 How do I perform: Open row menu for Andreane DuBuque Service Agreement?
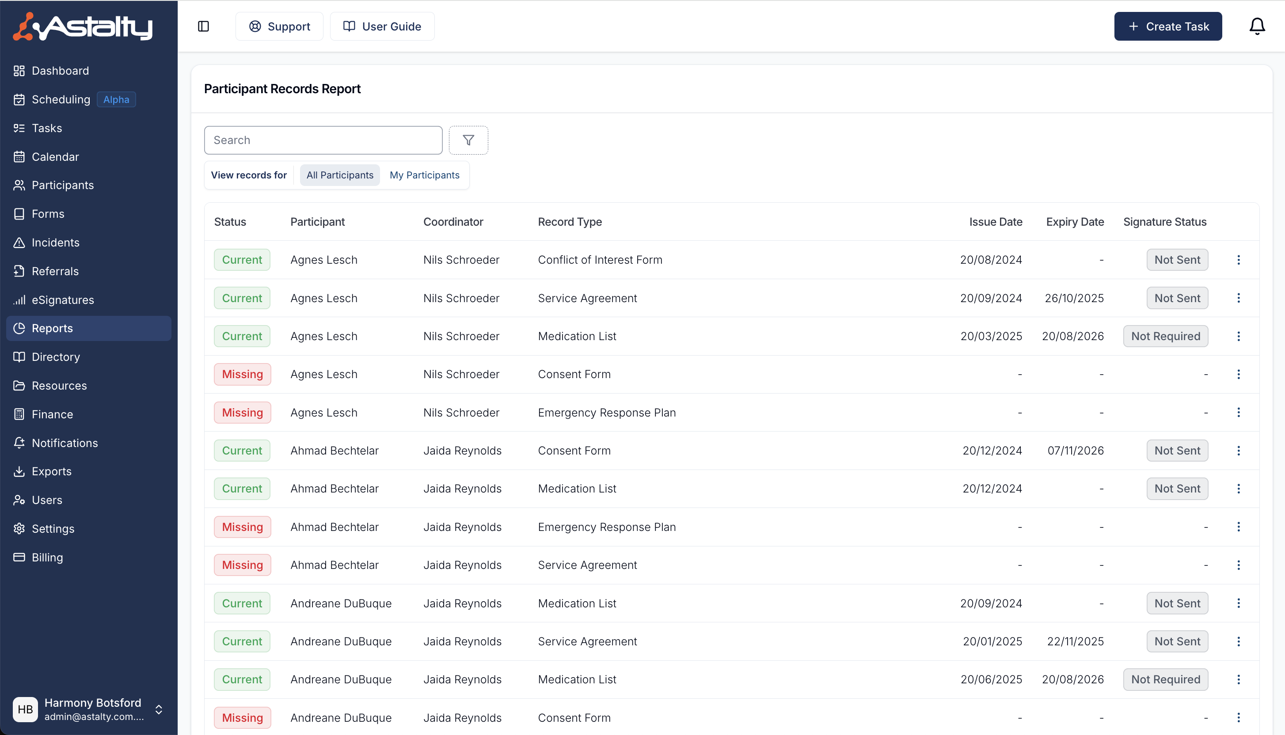(x=1238, y=641)
